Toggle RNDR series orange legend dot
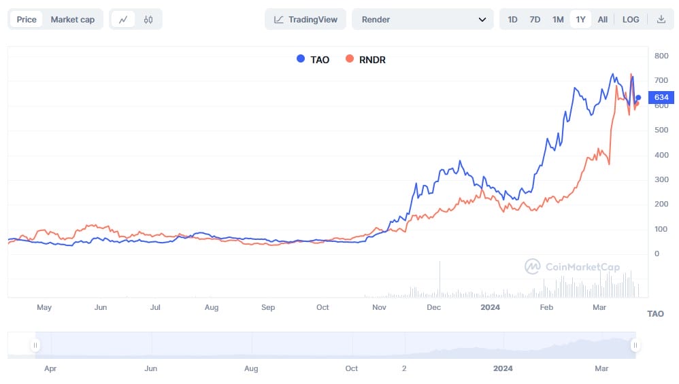Image resolution: width=679 pixels, height=384 pixels. pyautogui.click(x=350, y=59)
